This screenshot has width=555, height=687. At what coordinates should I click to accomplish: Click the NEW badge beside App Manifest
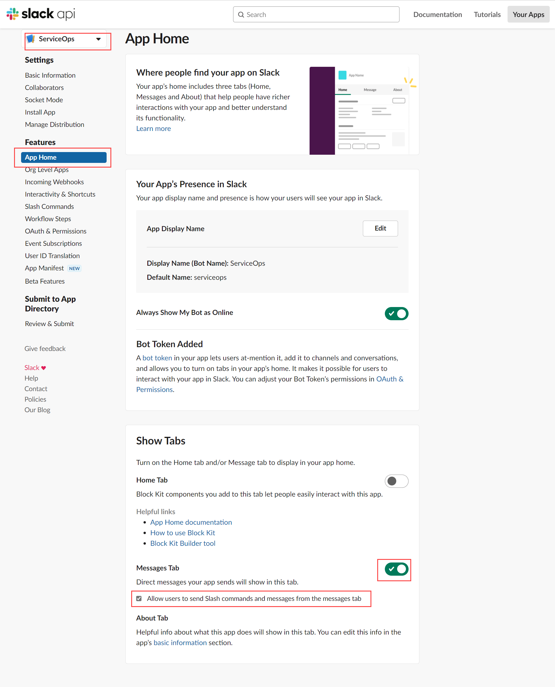[74, 268]
